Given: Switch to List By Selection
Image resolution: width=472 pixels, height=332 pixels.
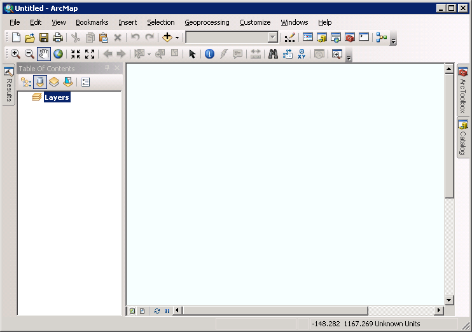Looking at the screenshot, I should 68,82.
